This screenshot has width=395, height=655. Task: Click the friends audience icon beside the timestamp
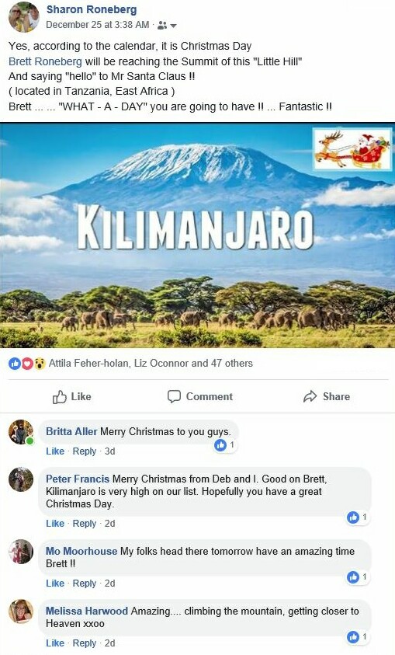coord(162,26)
